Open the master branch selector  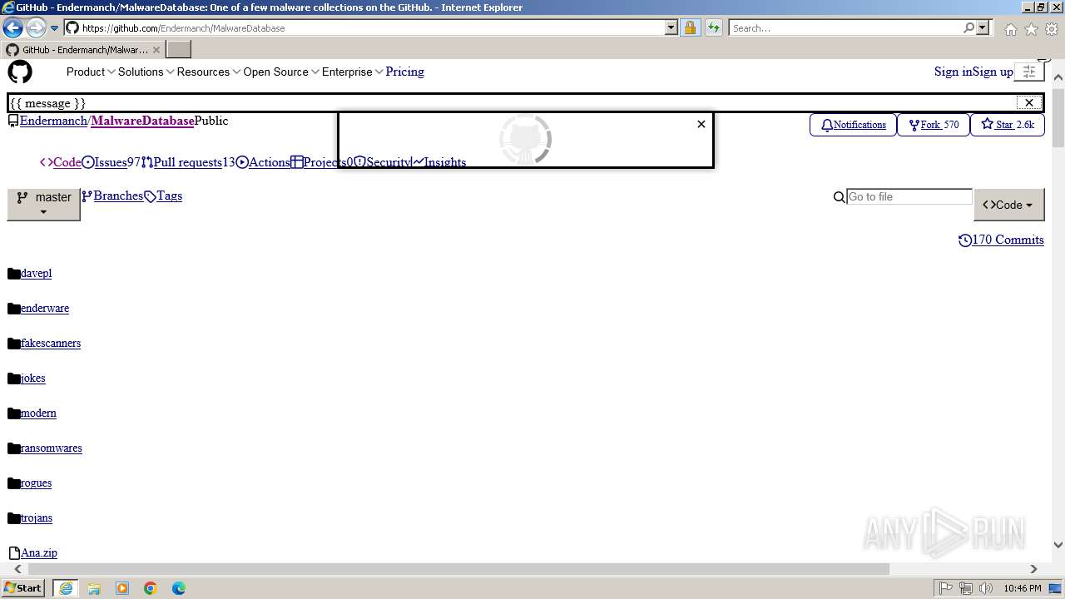43,204
